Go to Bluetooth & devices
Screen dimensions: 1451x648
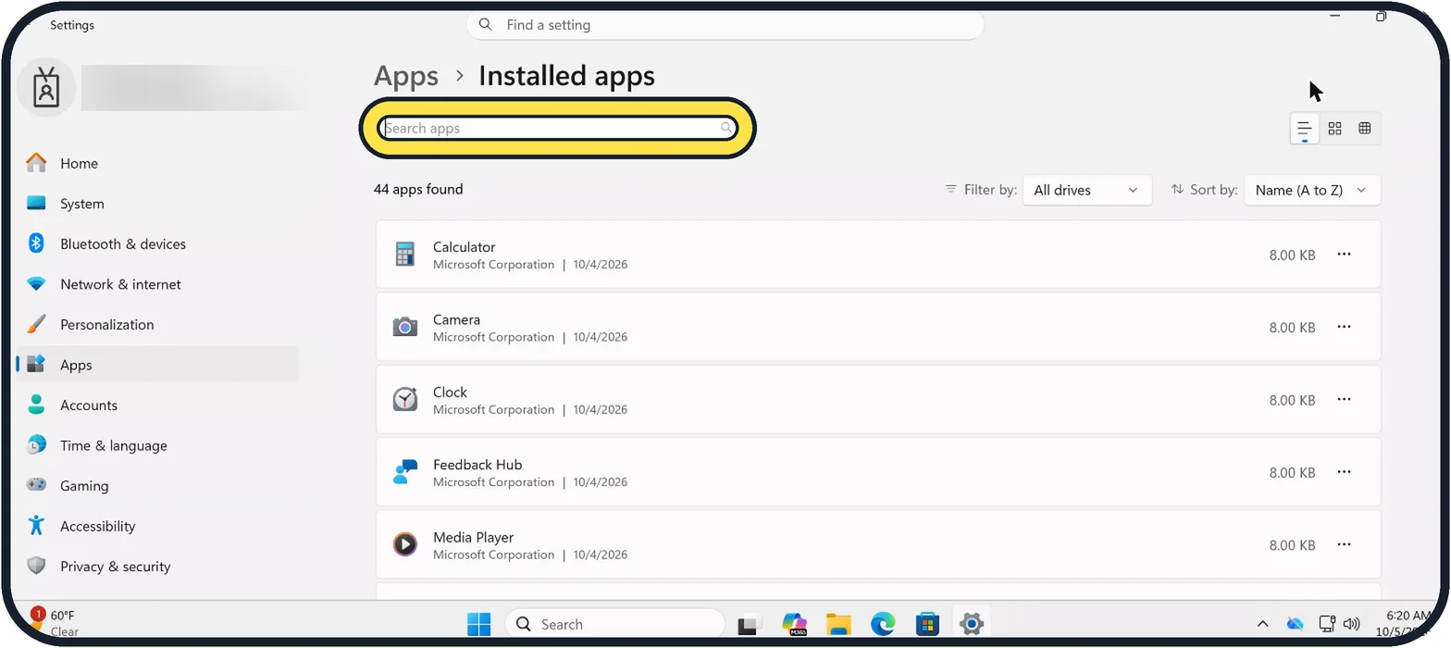click(x=157, y=244)
